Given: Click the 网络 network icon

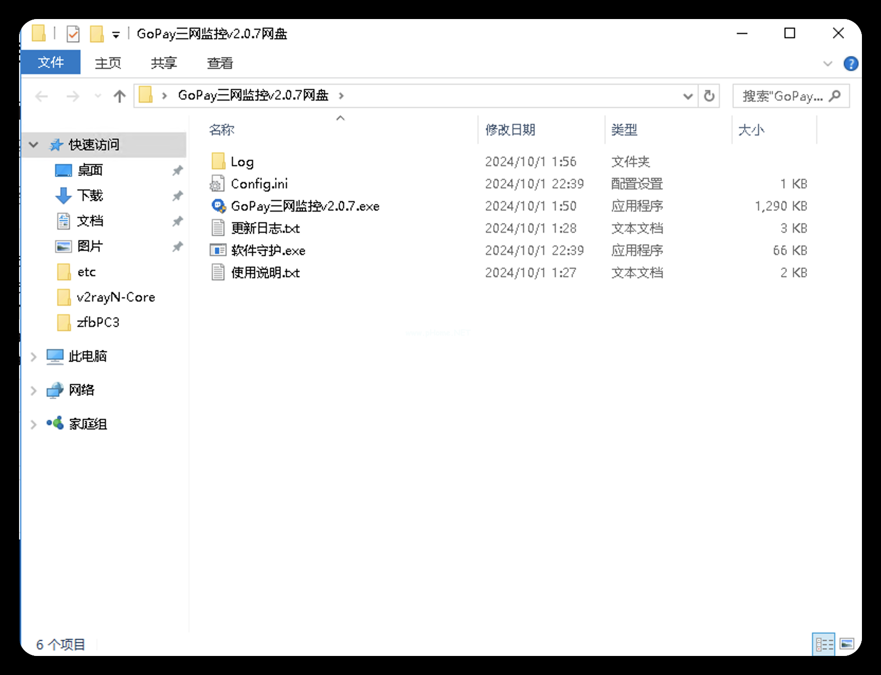Looking at the screenshot, I should pos(55,390).
